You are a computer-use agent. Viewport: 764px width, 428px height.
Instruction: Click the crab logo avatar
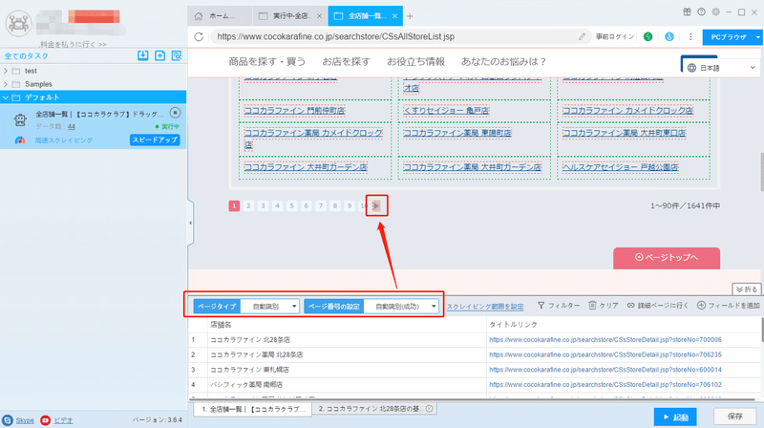tap(18, 23)
